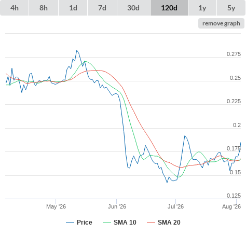Click the remove graph button
The image size is (246, 236).
(x=221, y=23)
